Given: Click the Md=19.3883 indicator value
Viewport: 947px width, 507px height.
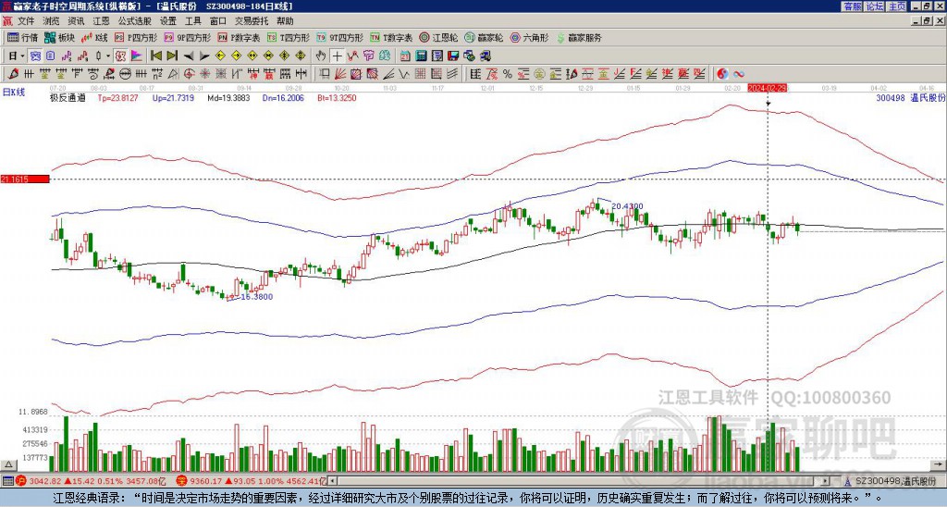Looking at the screenshot, I should click(228, 97).
